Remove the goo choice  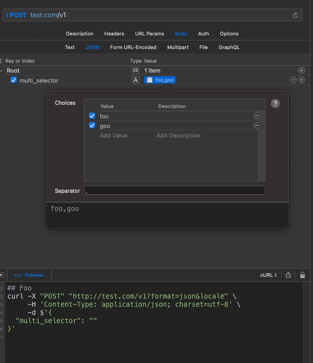(256, 126)
